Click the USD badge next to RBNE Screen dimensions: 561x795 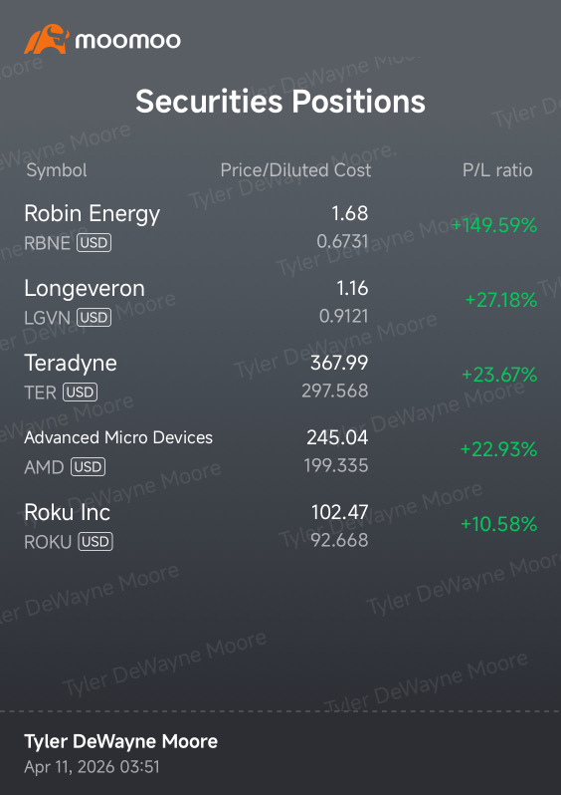click(93, 243)
